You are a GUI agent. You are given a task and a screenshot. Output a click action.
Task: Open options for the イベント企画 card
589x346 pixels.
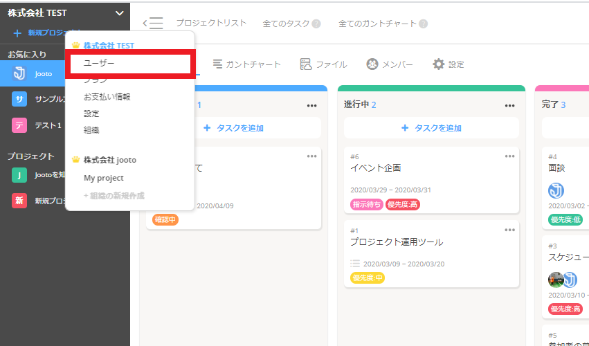509,156
